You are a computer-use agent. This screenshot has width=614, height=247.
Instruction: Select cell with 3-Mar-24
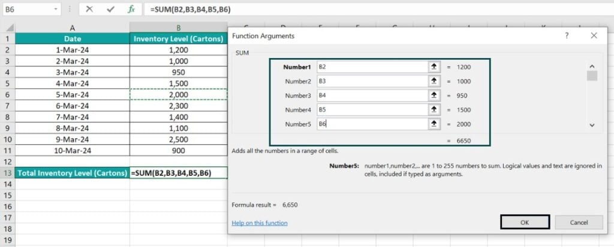73,72
